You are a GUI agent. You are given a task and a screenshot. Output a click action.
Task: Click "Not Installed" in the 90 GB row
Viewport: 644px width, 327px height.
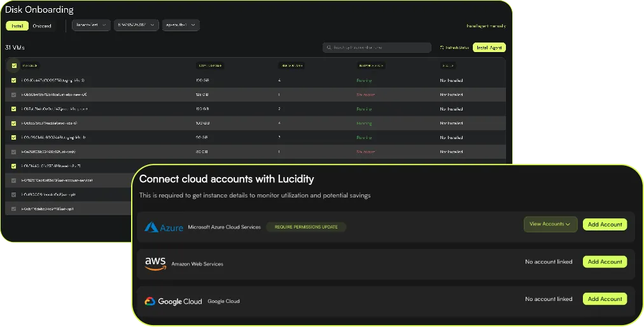pos(451,138)
